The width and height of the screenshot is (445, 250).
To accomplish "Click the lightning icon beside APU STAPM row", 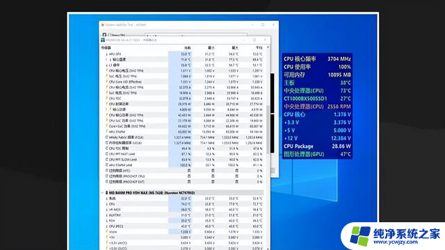I will click(x=106, y=132).
